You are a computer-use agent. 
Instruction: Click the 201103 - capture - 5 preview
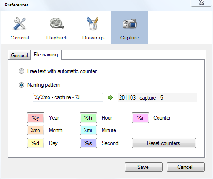[157, 97]
